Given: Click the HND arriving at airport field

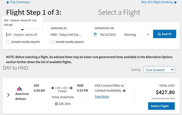Looking at the screenshot, I should pyautogui.click(x=66, y=35).
